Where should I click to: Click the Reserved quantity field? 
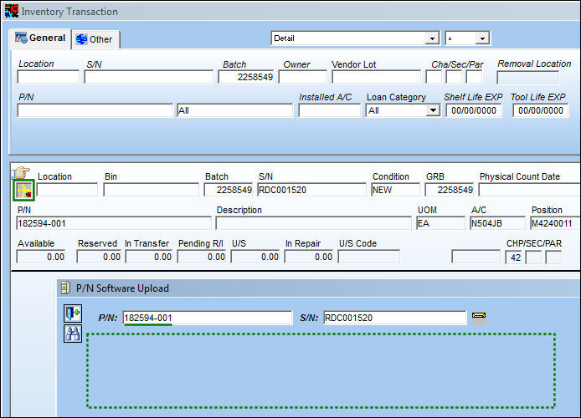[x=99, y=257]
